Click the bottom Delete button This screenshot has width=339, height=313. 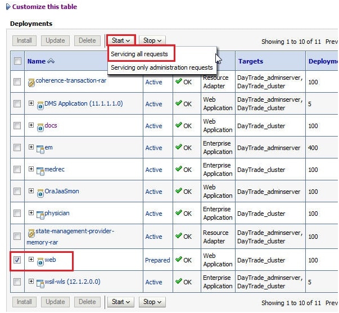pos(87,302)
